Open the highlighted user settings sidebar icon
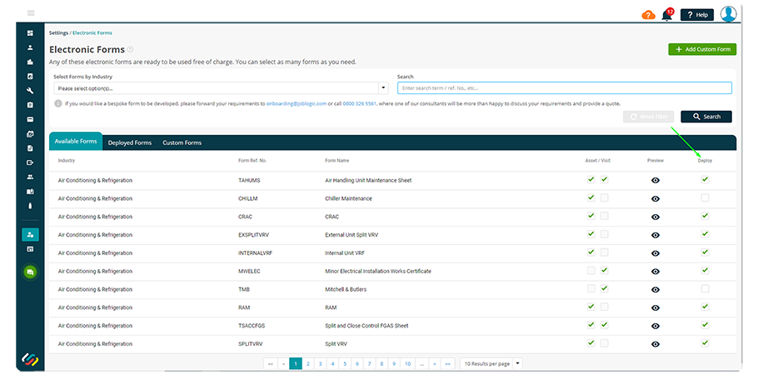 [x=30, y=235]
